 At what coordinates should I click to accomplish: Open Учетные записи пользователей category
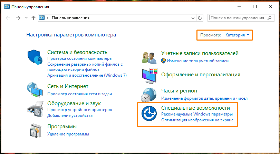200,53
